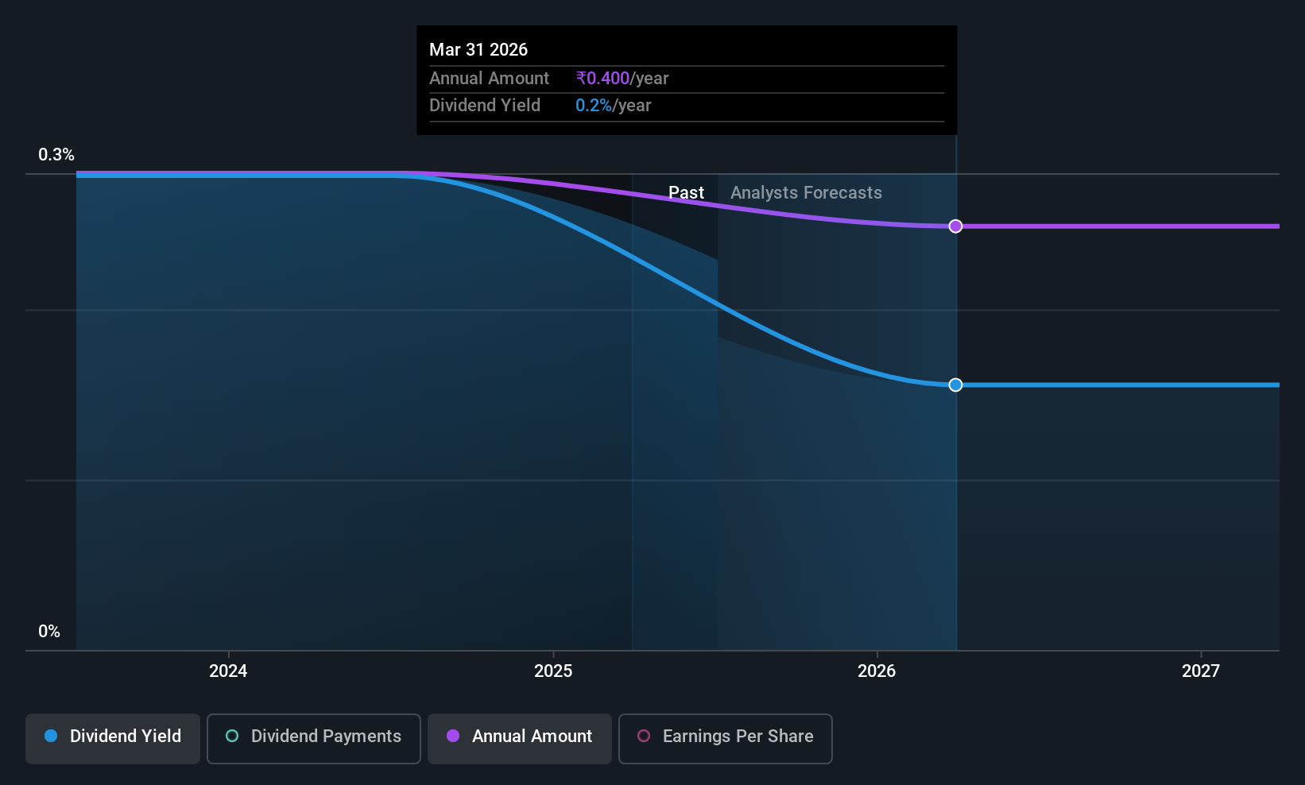Click the 2025 x-axis label
The height and width of the screenshot is (785, 1305).
click(553, 671)
